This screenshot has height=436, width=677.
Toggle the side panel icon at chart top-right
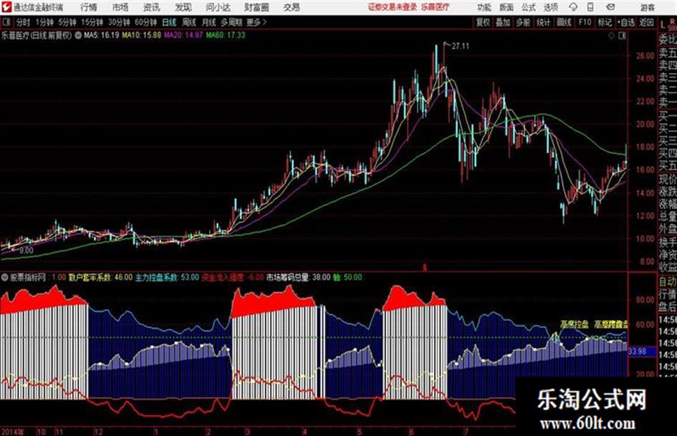(622, 37)
